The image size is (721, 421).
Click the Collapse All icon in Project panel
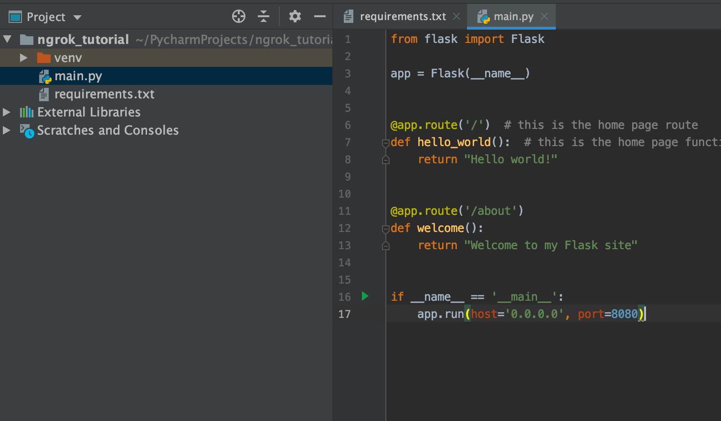click(x=264, y=17)
